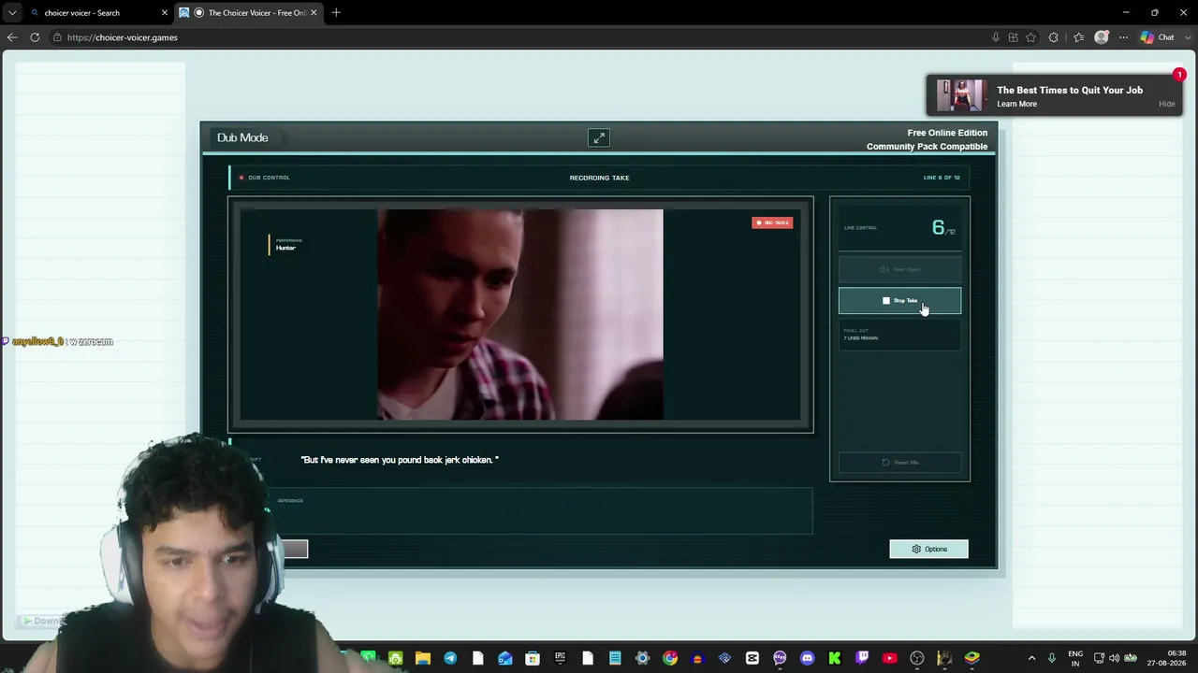Click the Learn More link in the ad
Screen dimensions: 1198x673
coord(1016,105)
